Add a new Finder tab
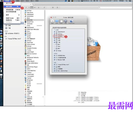138x114 pixels. [34, 4]
